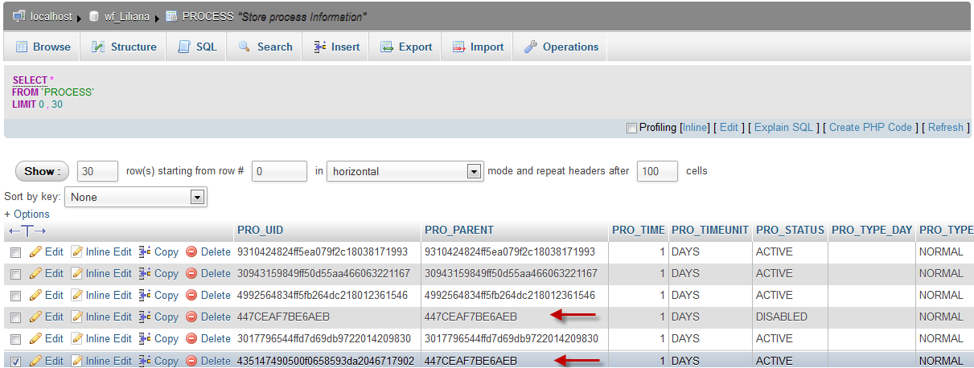The height and width of the screenshot is (368, 974).
Task: Expand the + Options section
Action: [x=27, y=215]
